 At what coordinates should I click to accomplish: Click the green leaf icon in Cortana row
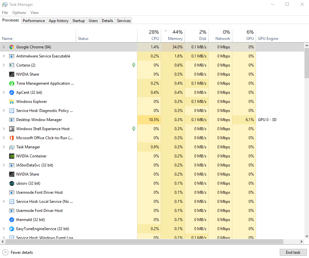(x=134, y=65)
